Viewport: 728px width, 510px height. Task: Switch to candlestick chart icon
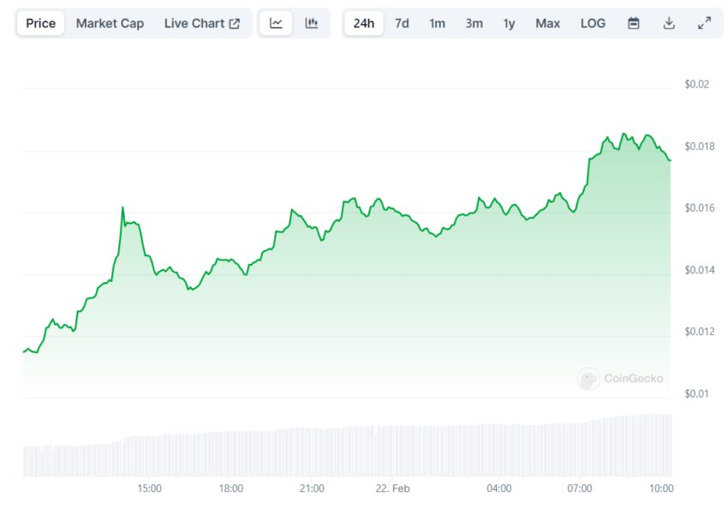[312, 23]
